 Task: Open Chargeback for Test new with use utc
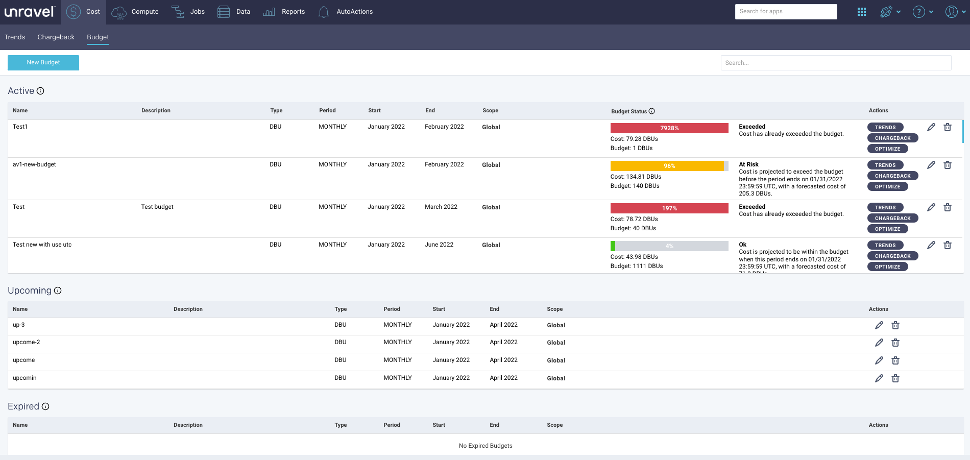pos(893,256)
